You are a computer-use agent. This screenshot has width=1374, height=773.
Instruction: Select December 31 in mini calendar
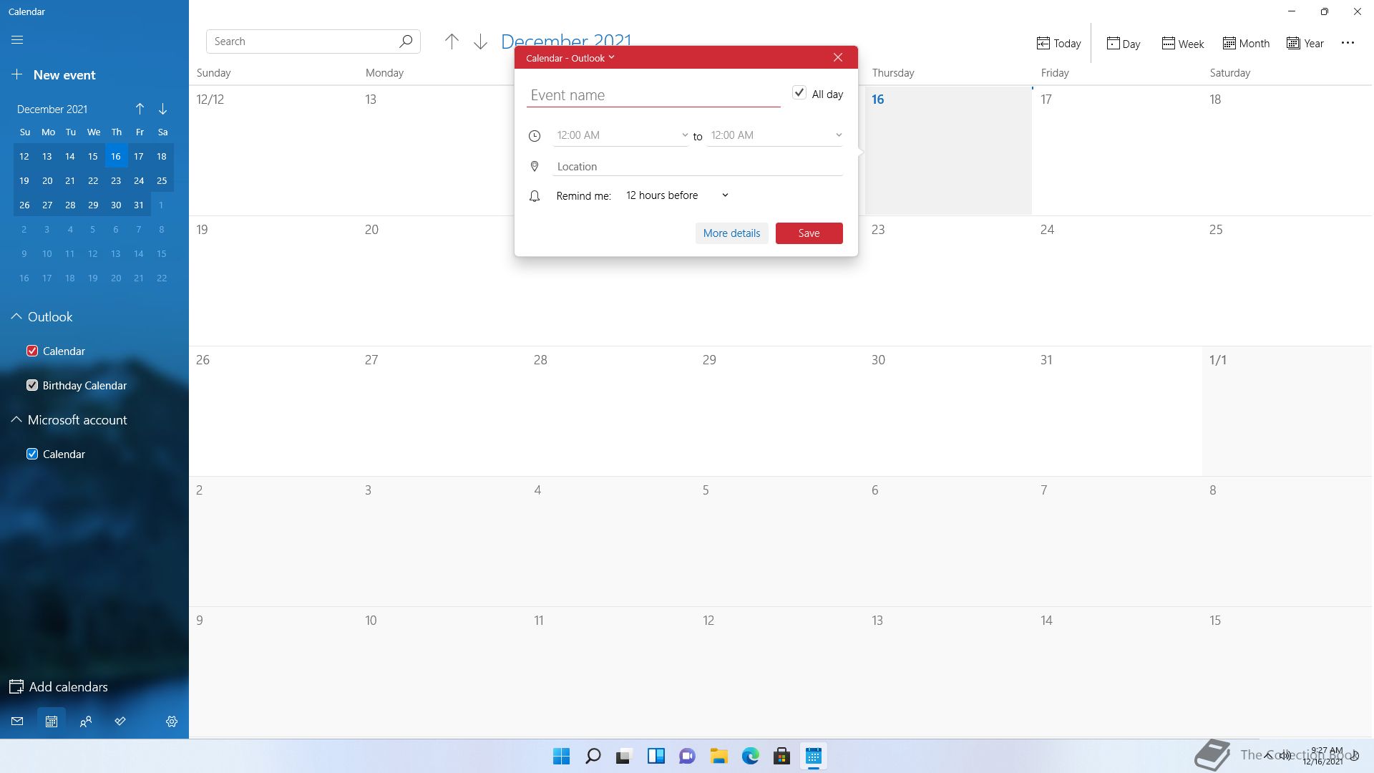pyautogui.click(x=139, y=205)
